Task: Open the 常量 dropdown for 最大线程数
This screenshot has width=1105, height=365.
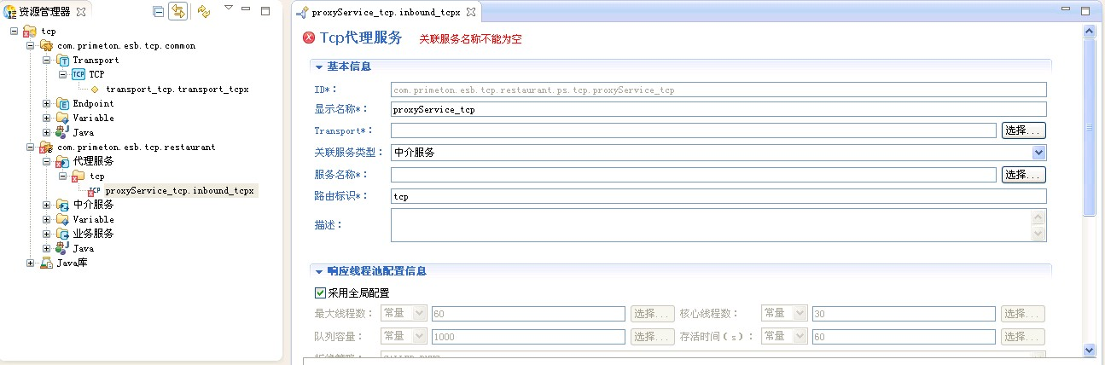Action: pyautogui.click(x=419, y=314)
